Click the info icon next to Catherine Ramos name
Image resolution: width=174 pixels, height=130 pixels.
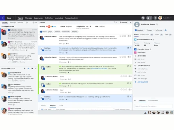[x=157, y=24]
